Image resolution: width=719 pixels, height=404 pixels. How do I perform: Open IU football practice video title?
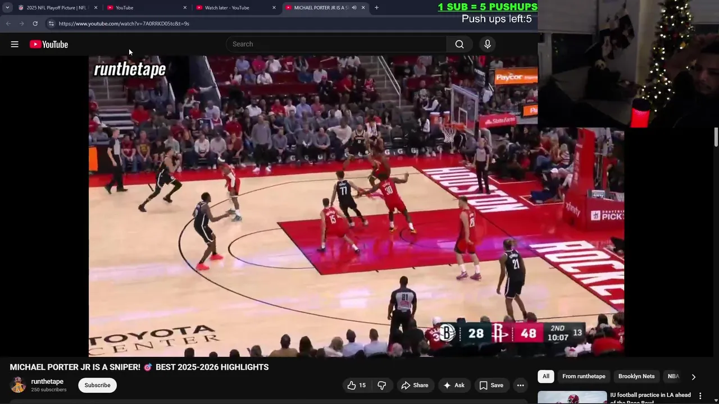[x=650, y=398]
